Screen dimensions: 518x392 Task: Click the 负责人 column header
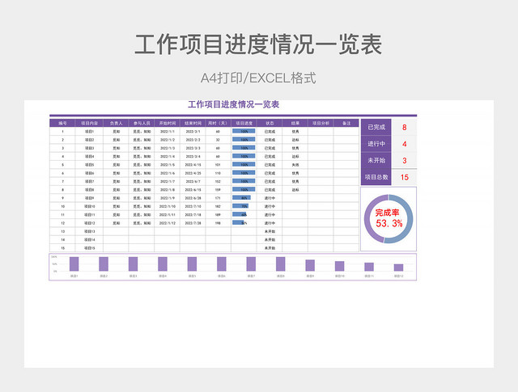coord(116,123)
